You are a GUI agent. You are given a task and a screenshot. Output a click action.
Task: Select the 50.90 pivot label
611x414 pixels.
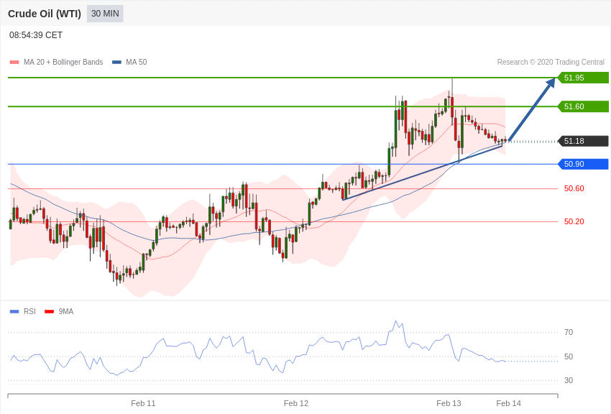(x=584, y=164)
